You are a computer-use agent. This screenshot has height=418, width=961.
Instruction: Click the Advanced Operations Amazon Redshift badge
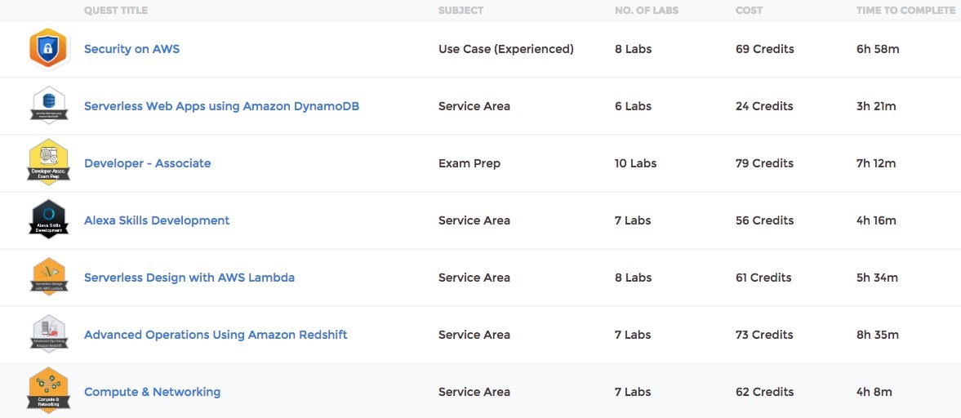coord(48,334)
